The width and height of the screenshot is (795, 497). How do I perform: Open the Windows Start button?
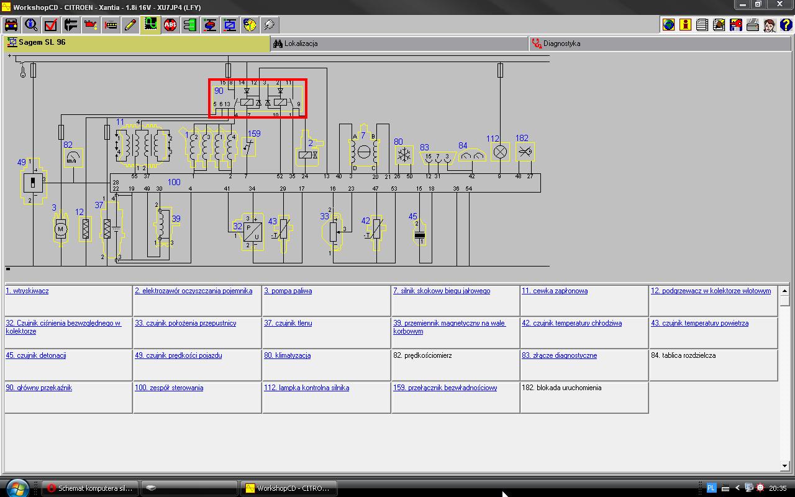click(17, 488)
